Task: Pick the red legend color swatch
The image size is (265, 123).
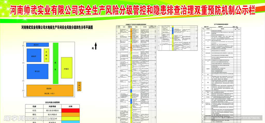Action: point(70,110)
